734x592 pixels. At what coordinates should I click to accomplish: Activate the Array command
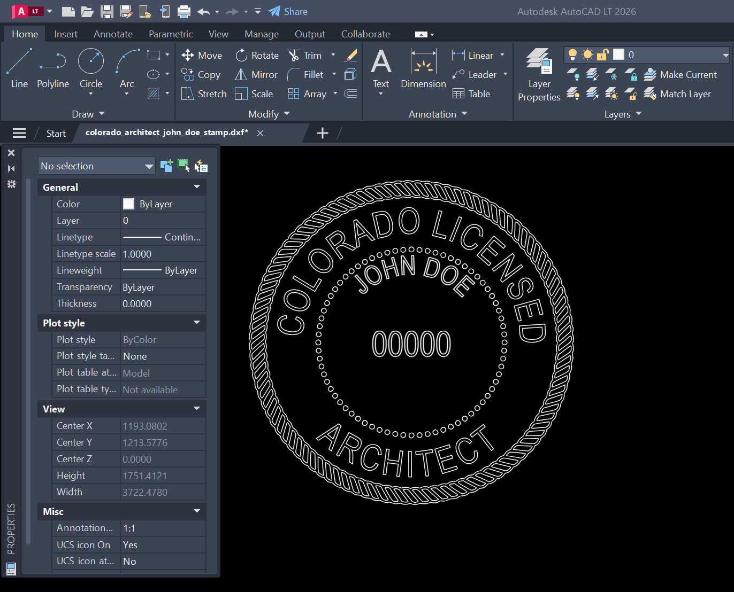(x=307, y=94)
